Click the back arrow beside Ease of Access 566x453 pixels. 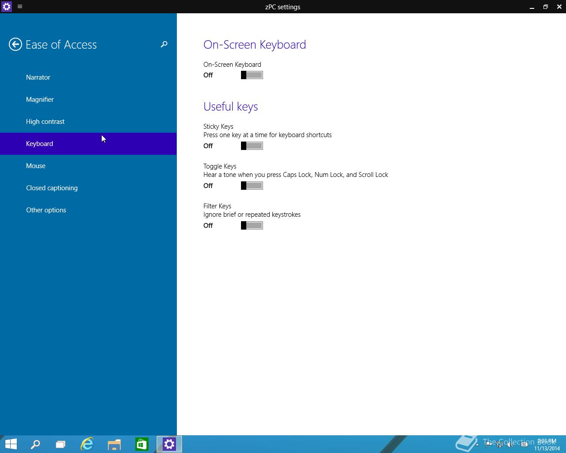[x=15, y=44]
